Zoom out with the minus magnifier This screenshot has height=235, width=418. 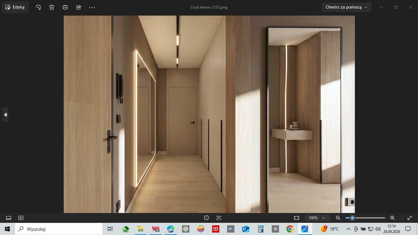338,218
